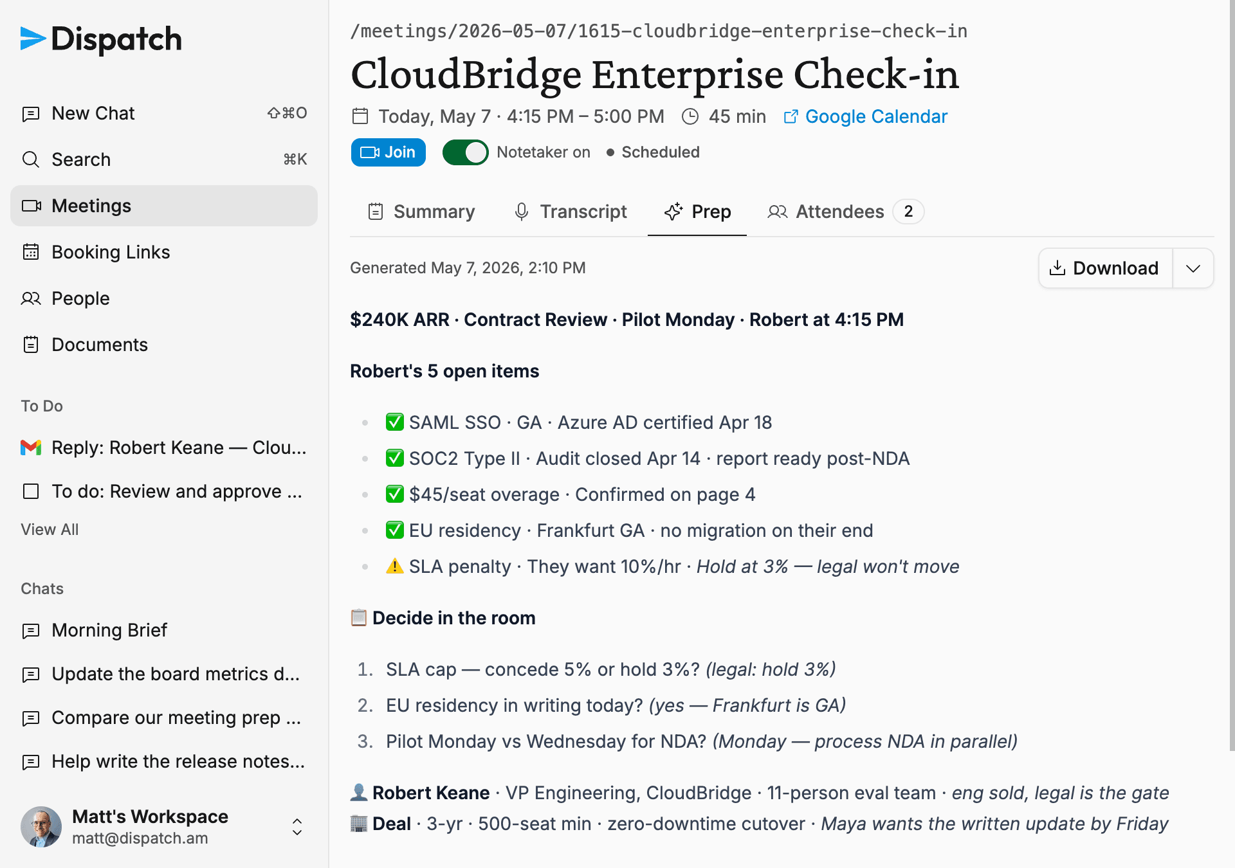The image size is (1235, 868).
Task: Click the clock icon beside 45 min
Action: tap(690, 116)
